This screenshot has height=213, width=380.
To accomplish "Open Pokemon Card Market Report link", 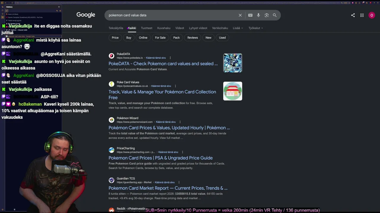I will (168, 188).
